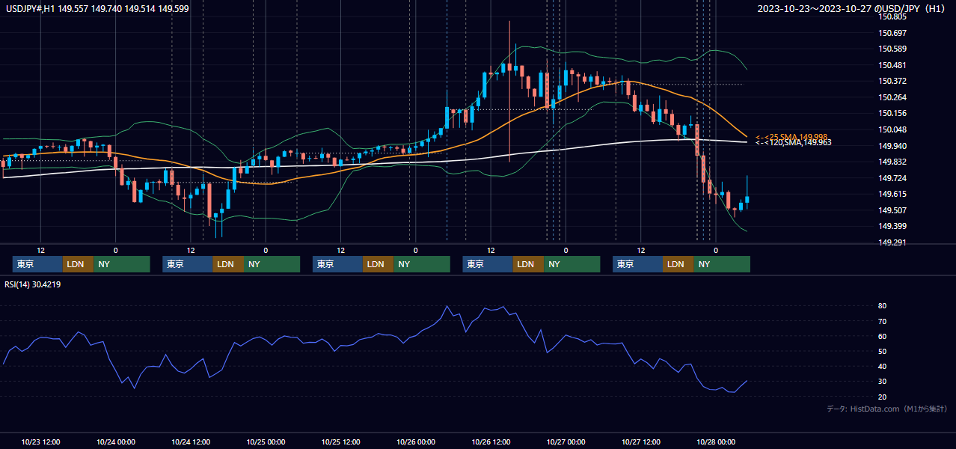956x449 pixels.
Task: Click the 10/24 00:00 time axis label
Action: point(116,442)
